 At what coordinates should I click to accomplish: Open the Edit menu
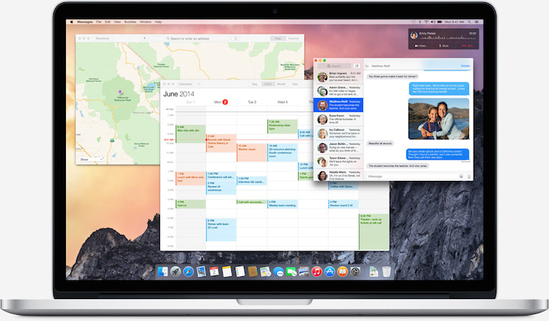tap(107, 22)
